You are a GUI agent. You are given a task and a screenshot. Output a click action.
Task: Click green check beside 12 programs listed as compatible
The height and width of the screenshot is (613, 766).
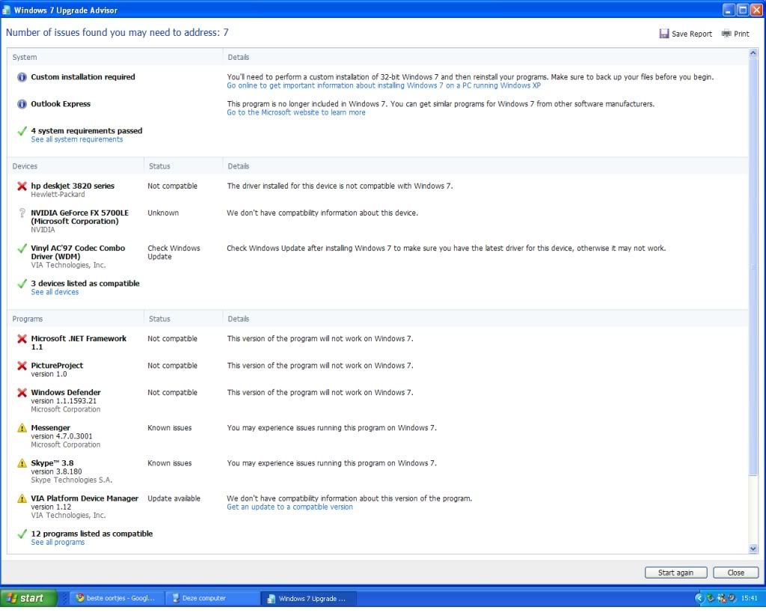tap(22, 534)
